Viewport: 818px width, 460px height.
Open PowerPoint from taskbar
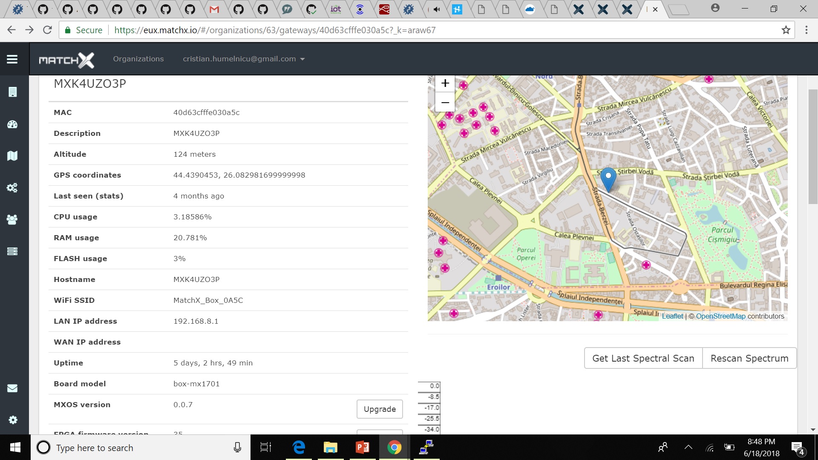click(x=363, y=447)
